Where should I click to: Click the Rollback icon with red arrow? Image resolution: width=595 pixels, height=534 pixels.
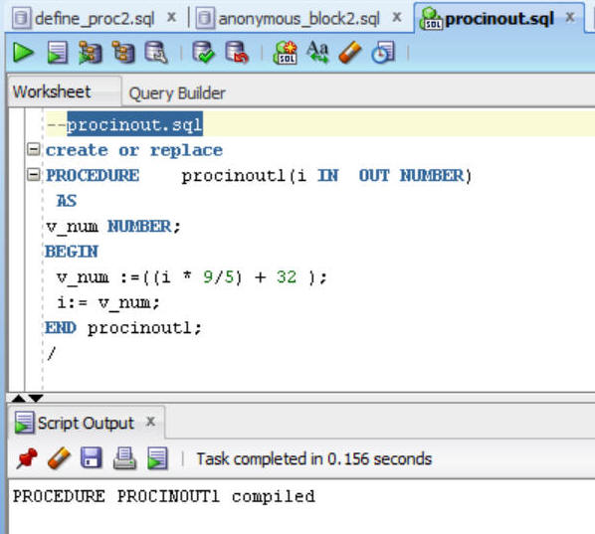[237, 53]
